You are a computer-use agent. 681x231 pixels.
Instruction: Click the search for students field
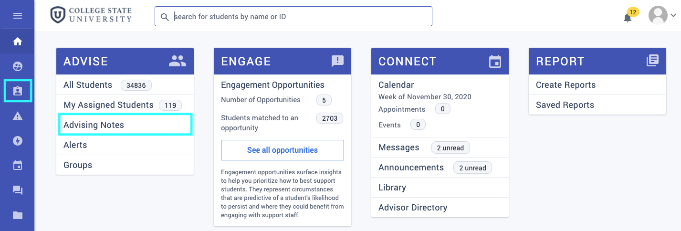pos(293,16)
